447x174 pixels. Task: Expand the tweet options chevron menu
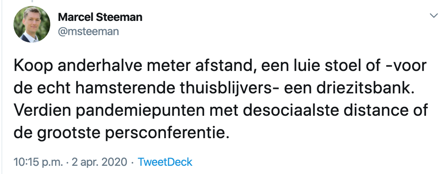434,15
